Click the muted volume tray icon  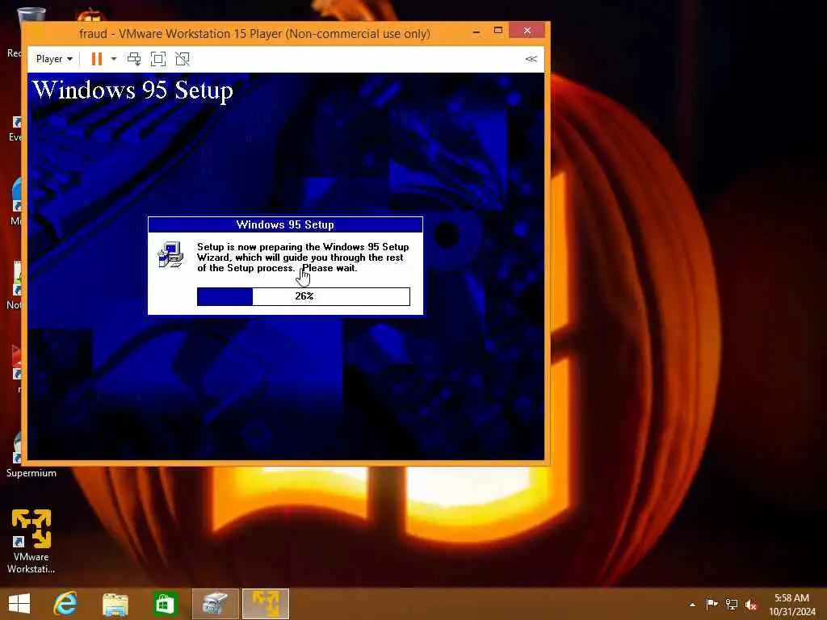[751, 604]
